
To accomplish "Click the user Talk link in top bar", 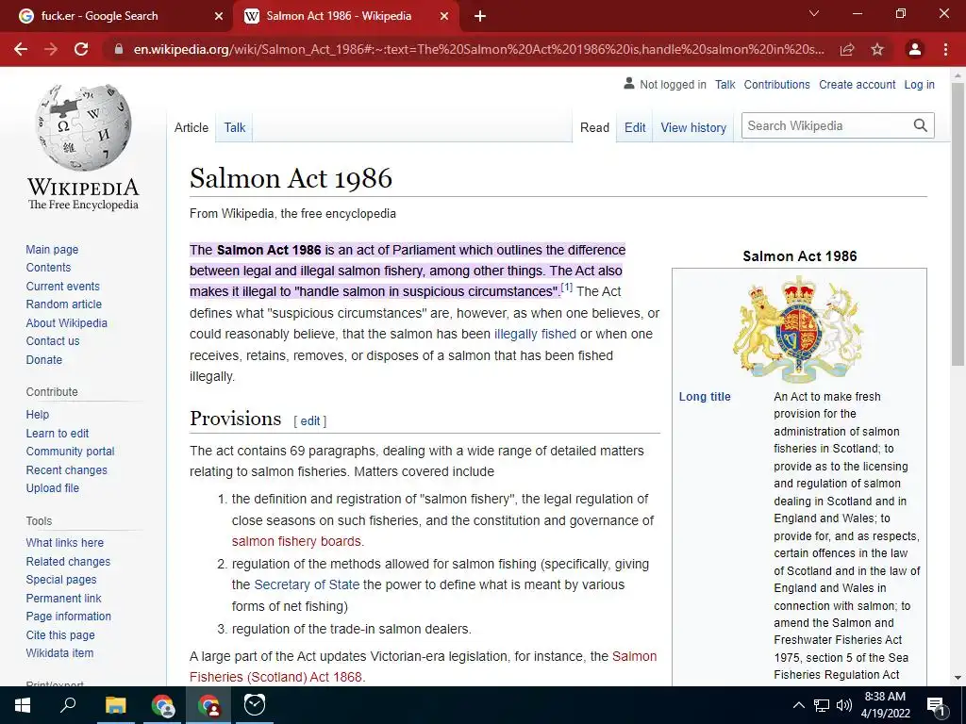I will pyautogui.click(x=725, y=85).
